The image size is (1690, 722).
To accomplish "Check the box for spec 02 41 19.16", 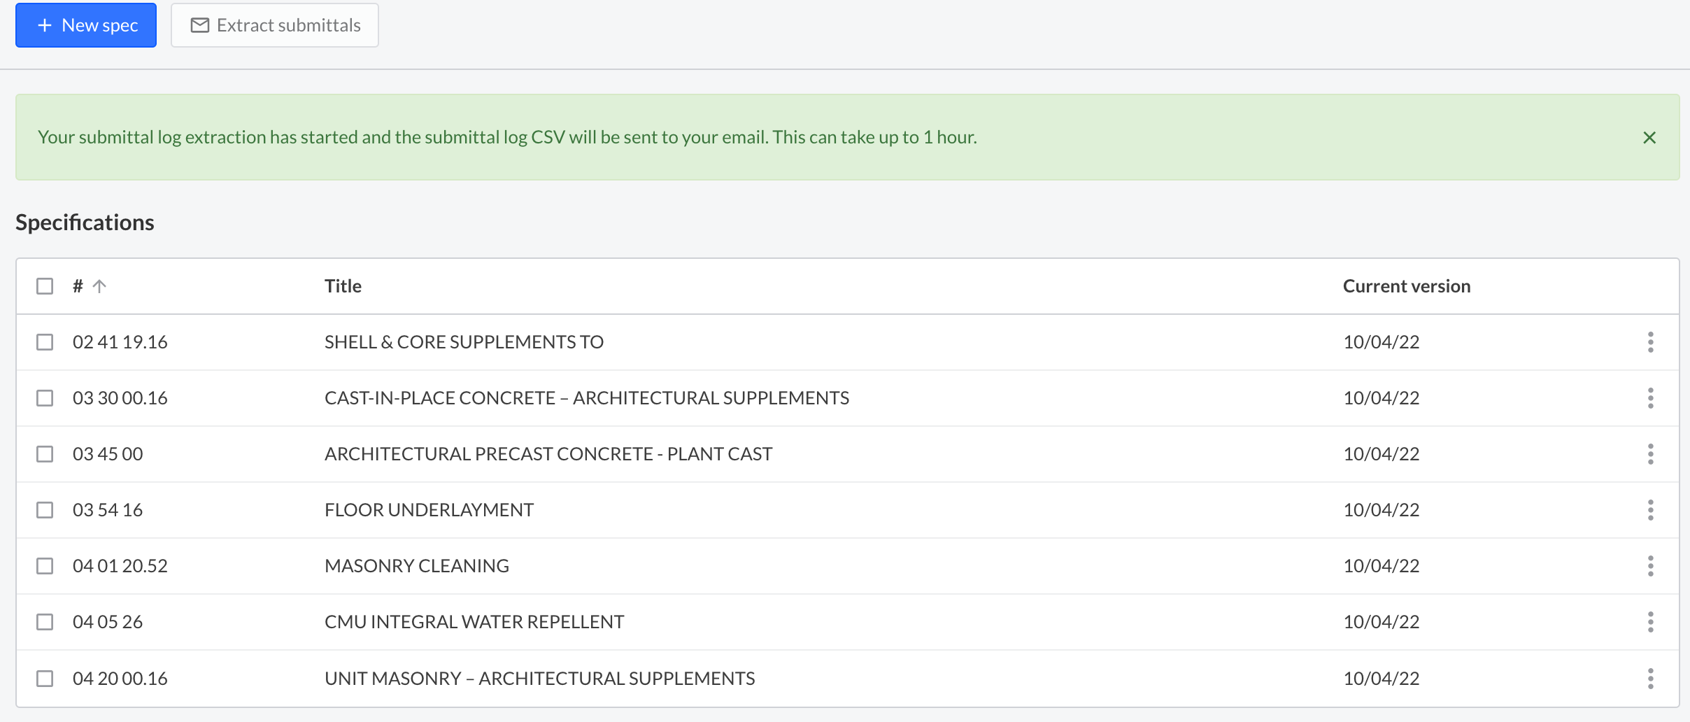I will pyautogui.click(x=45, y=342).
